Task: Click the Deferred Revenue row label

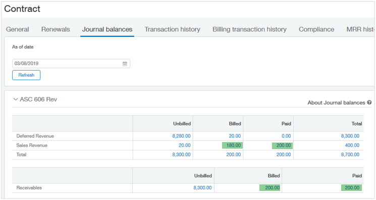Action: 35,136
